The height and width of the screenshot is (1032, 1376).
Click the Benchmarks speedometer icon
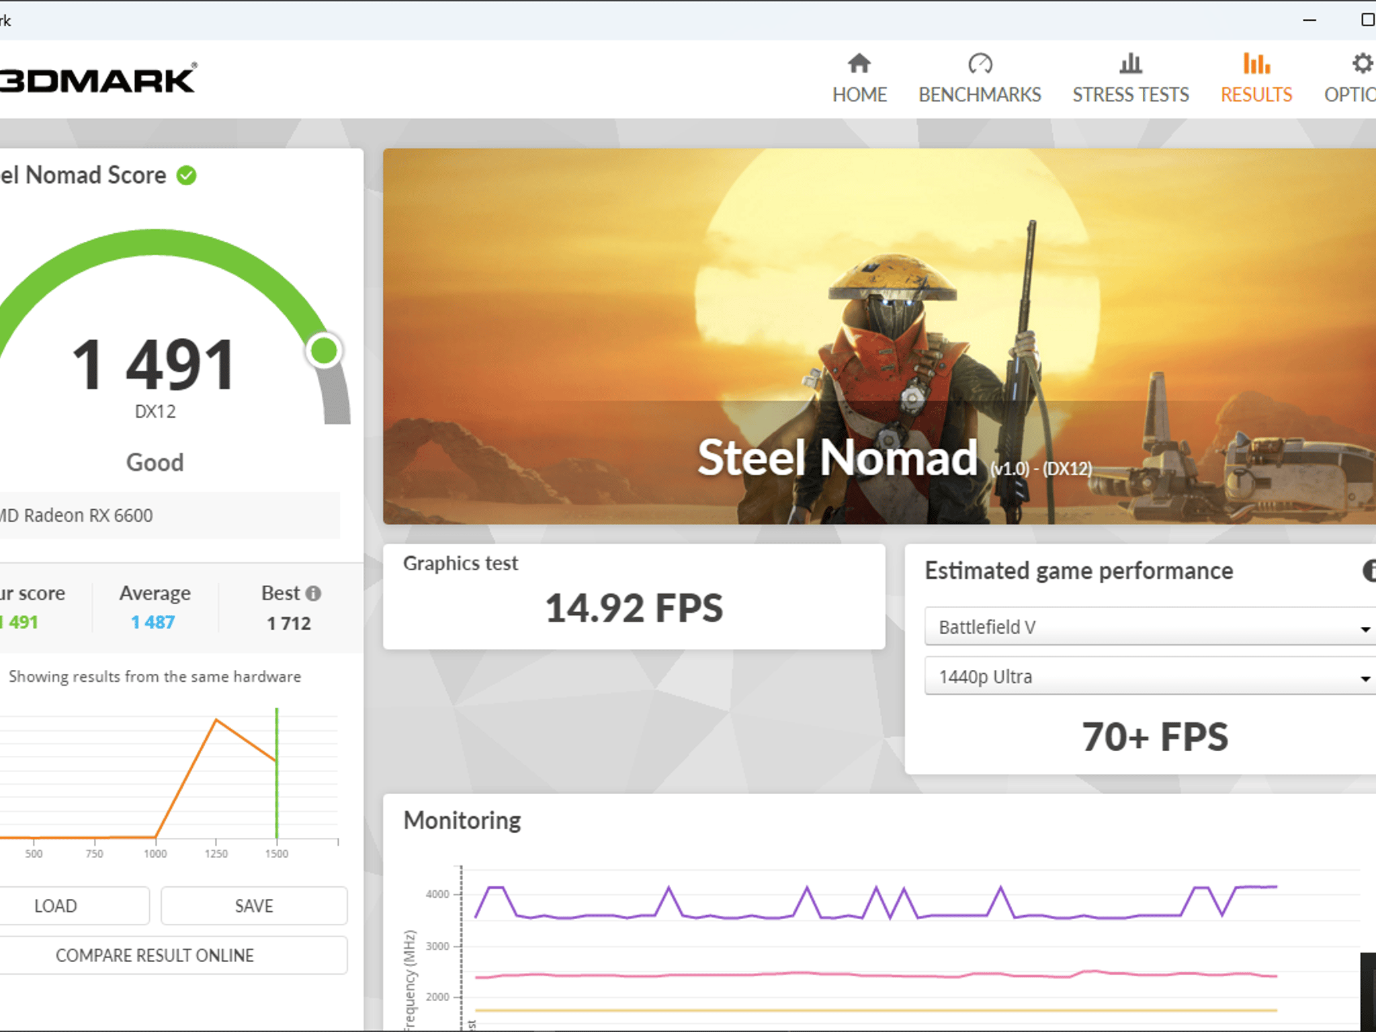[x=980, y=64]
